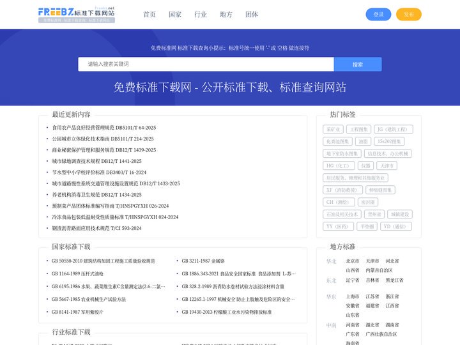Select the 天津市 hot tag

[x=387, y=165]
